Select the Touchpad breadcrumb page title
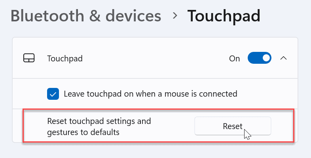Screen dimensions: 311x158 pyautogui.click(x=224, y=16)
